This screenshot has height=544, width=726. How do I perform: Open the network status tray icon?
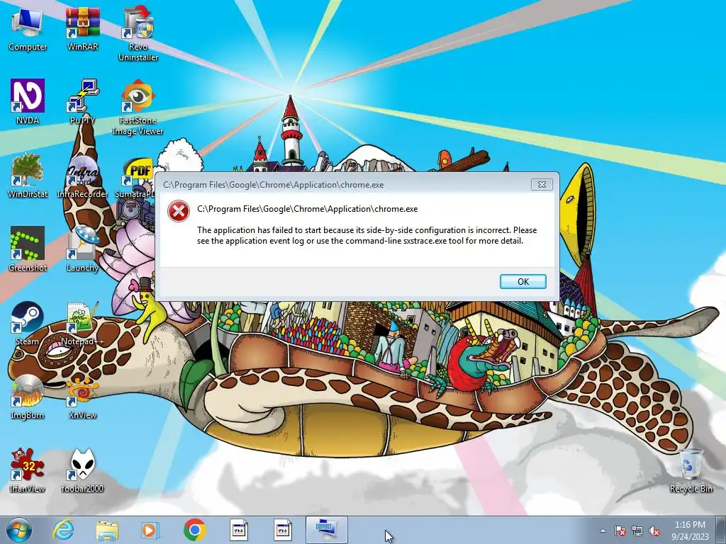[637, 531]
